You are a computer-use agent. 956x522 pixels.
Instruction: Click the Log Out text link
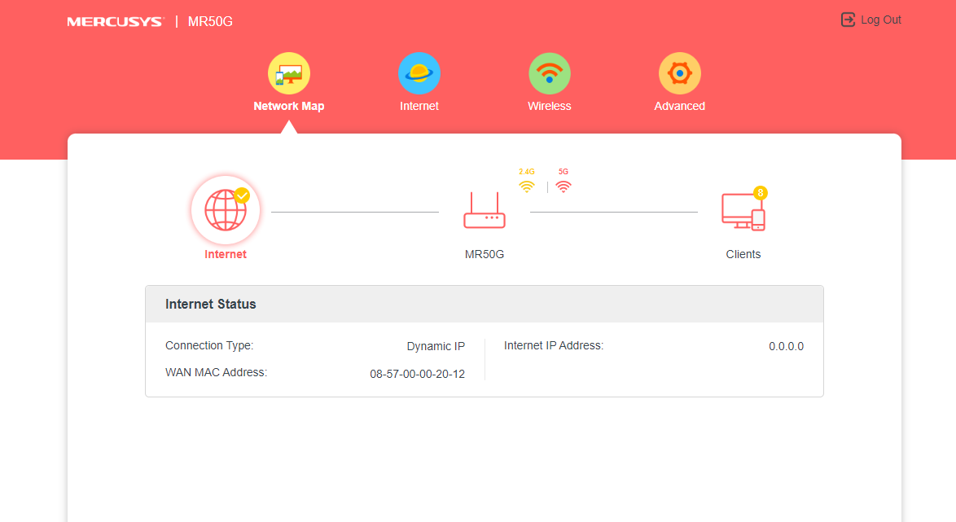881,20
